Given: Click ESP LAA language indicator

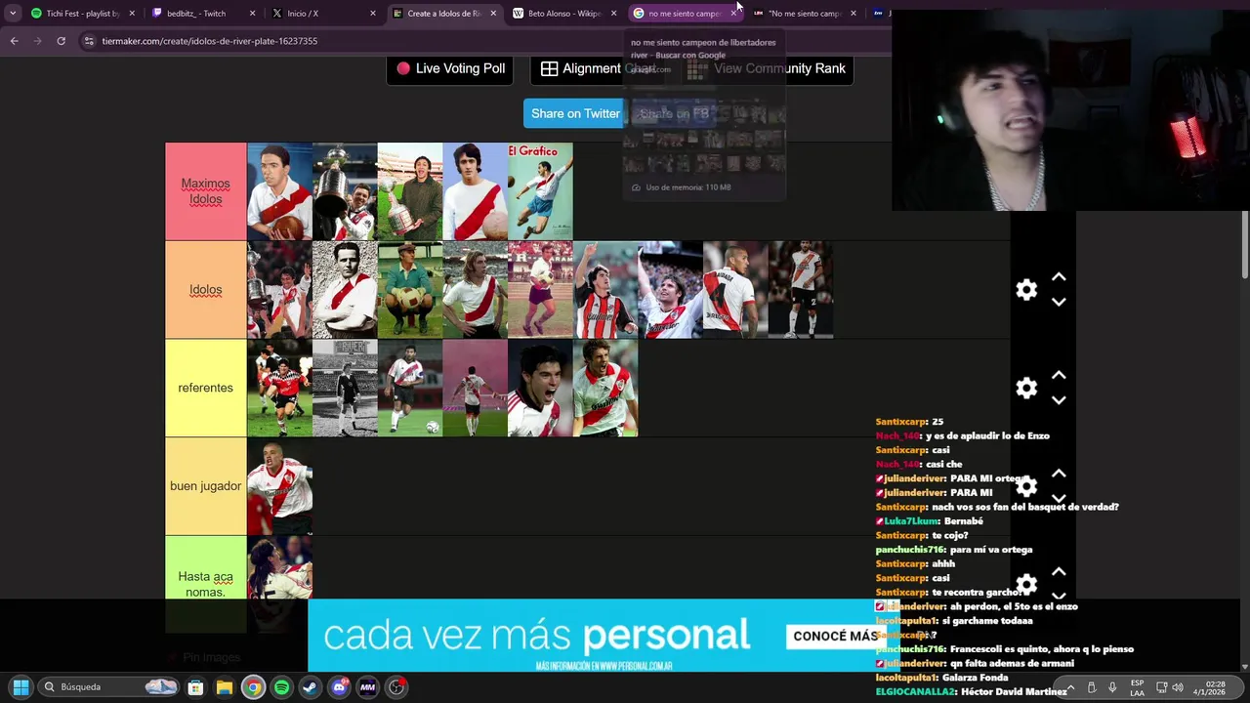Looking at the screenshot, I should [1137, 687].
